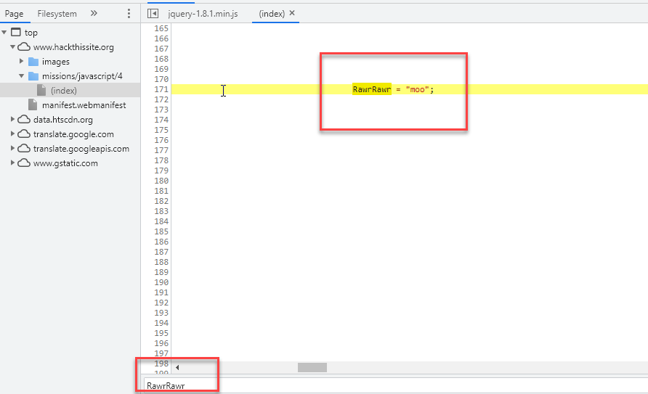Click highlighted RawrRawr variable on line 171

coord(372,89)
